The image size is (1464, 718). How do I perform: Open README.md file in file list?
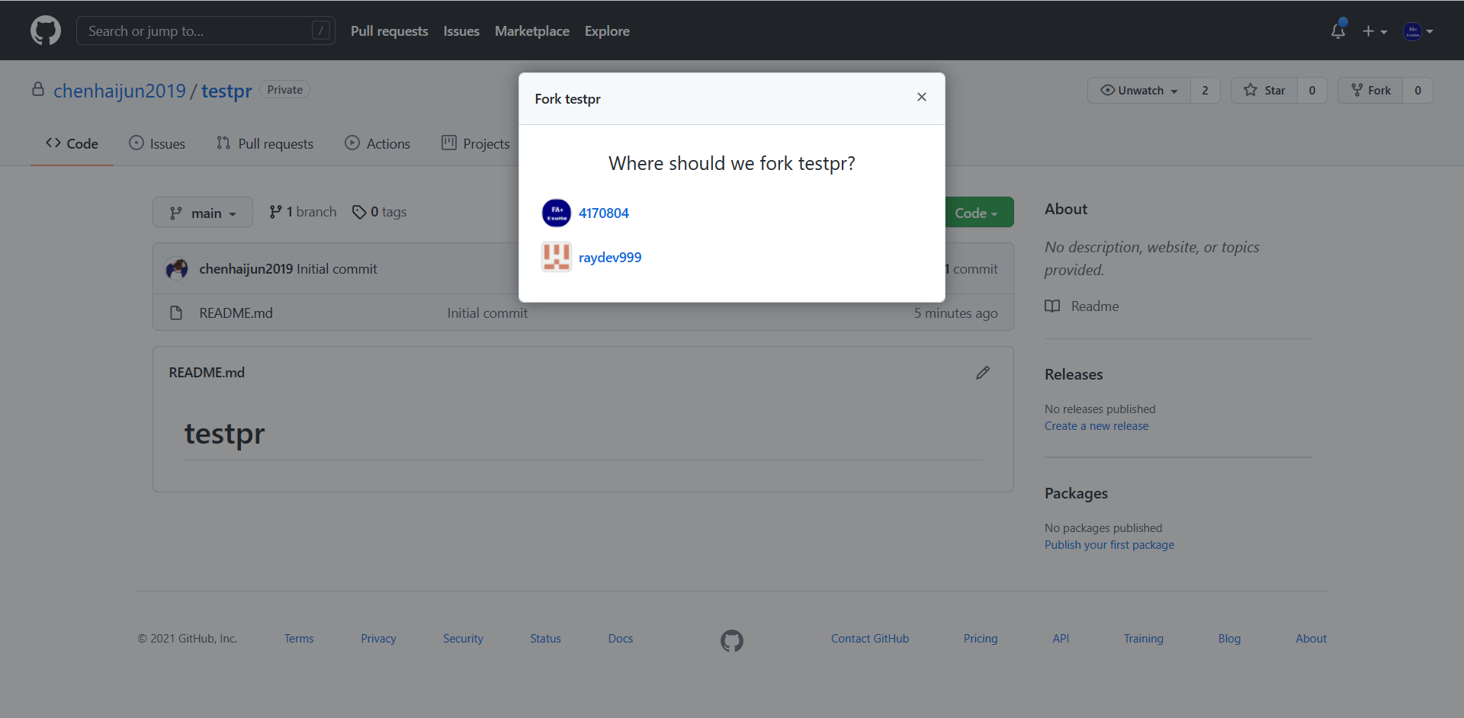(236, 313)
